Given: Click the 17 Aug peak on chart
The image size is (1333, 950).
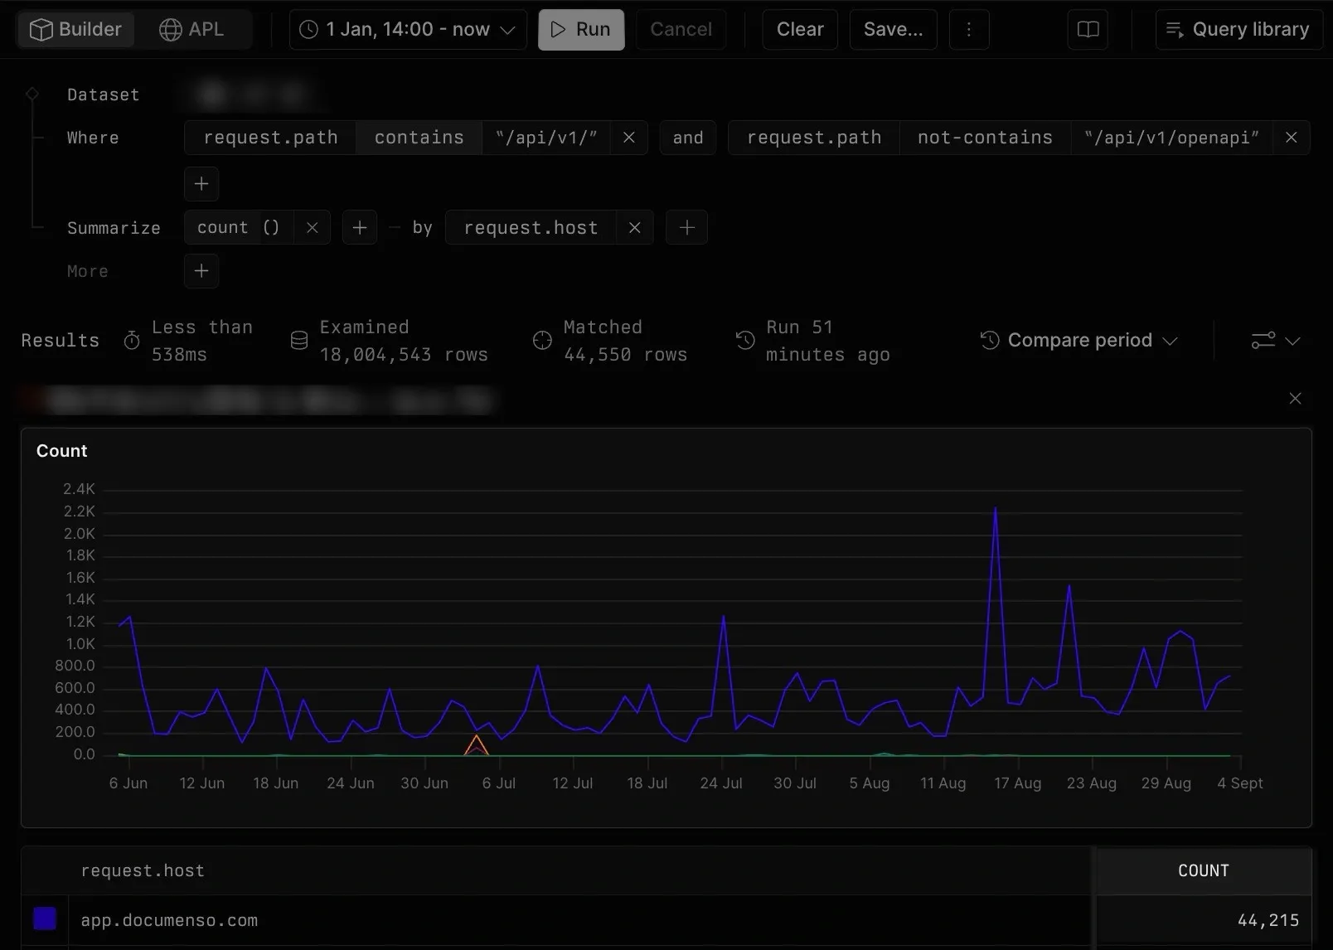Looking at the screenshot, I should 995,509.
